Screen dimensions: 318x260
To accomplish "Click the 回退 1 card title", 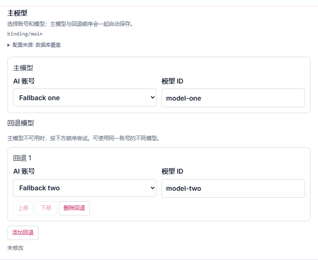I will tap(22, 158).
